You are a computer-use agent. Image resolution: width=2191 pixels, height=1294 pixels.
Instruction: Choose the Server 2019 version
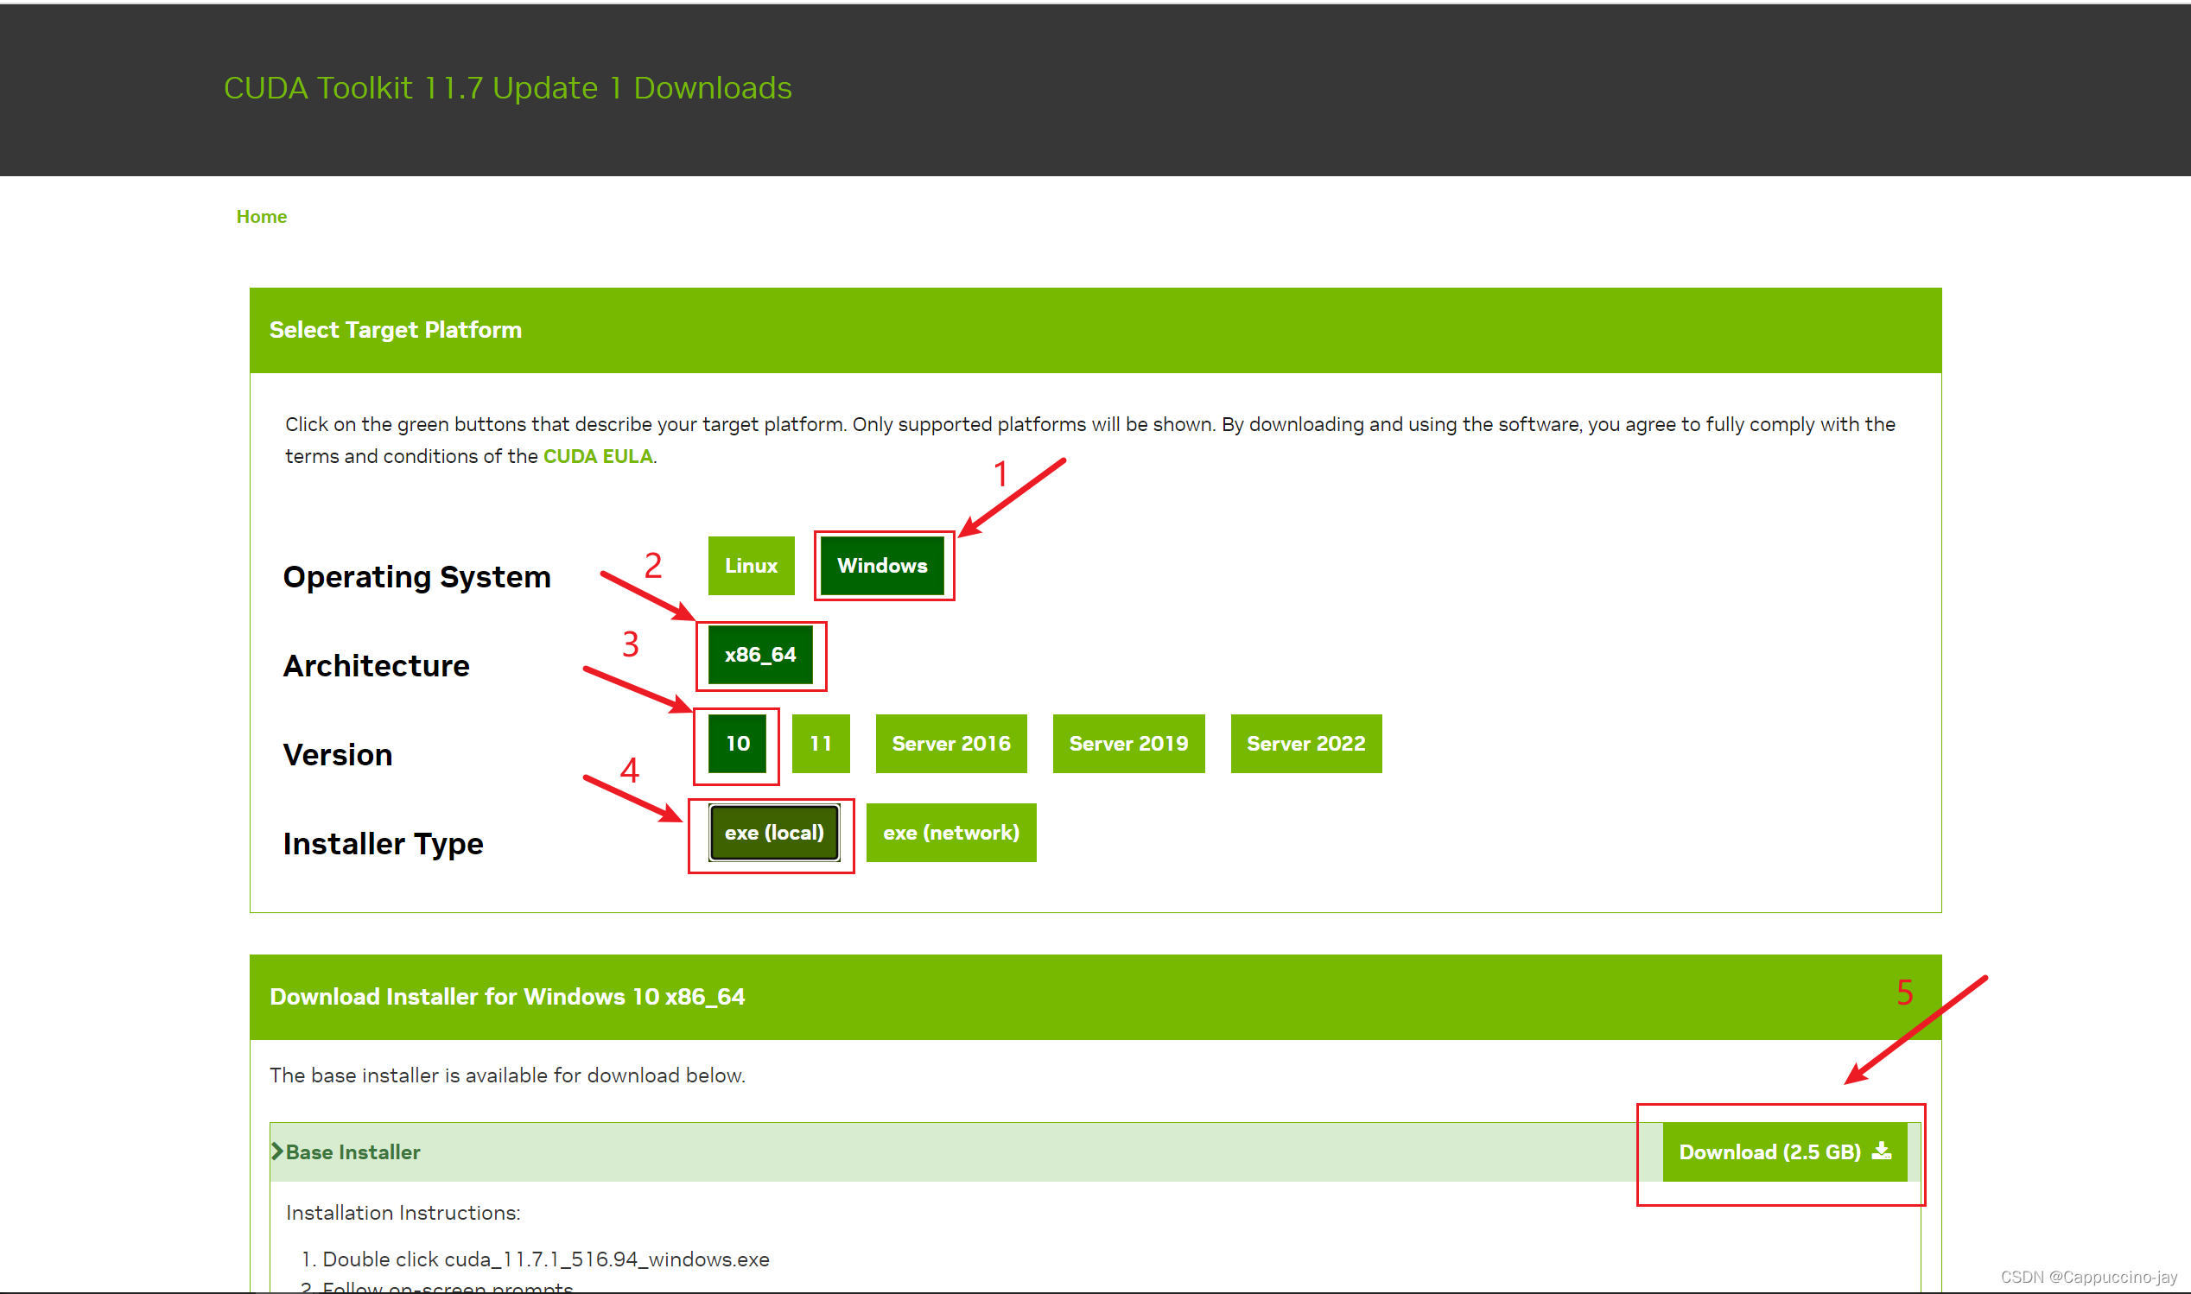(1128, 744)
